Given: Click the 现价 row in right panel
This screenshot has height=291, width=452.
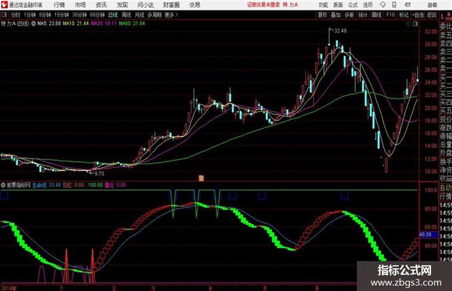Looking at the screenshot, I should click(x=446, y=119).
